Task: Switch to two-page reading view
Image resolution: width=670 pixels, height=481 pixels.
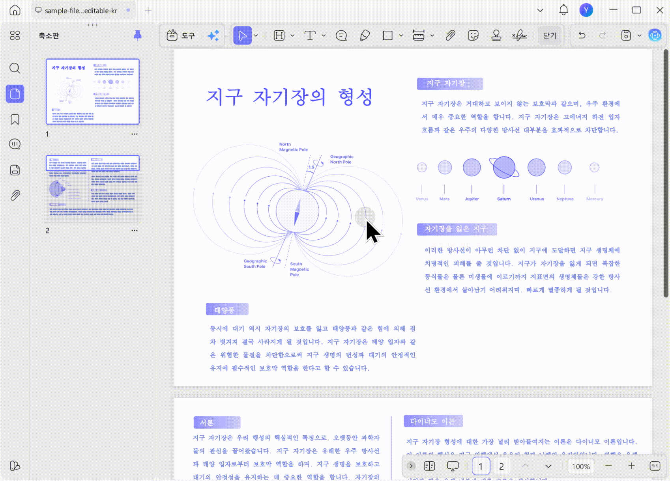Action: pos(429,466)
